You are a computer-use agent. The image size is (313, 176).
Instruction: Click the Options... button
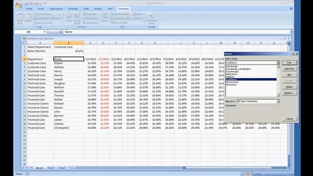[x=289, y=93]
